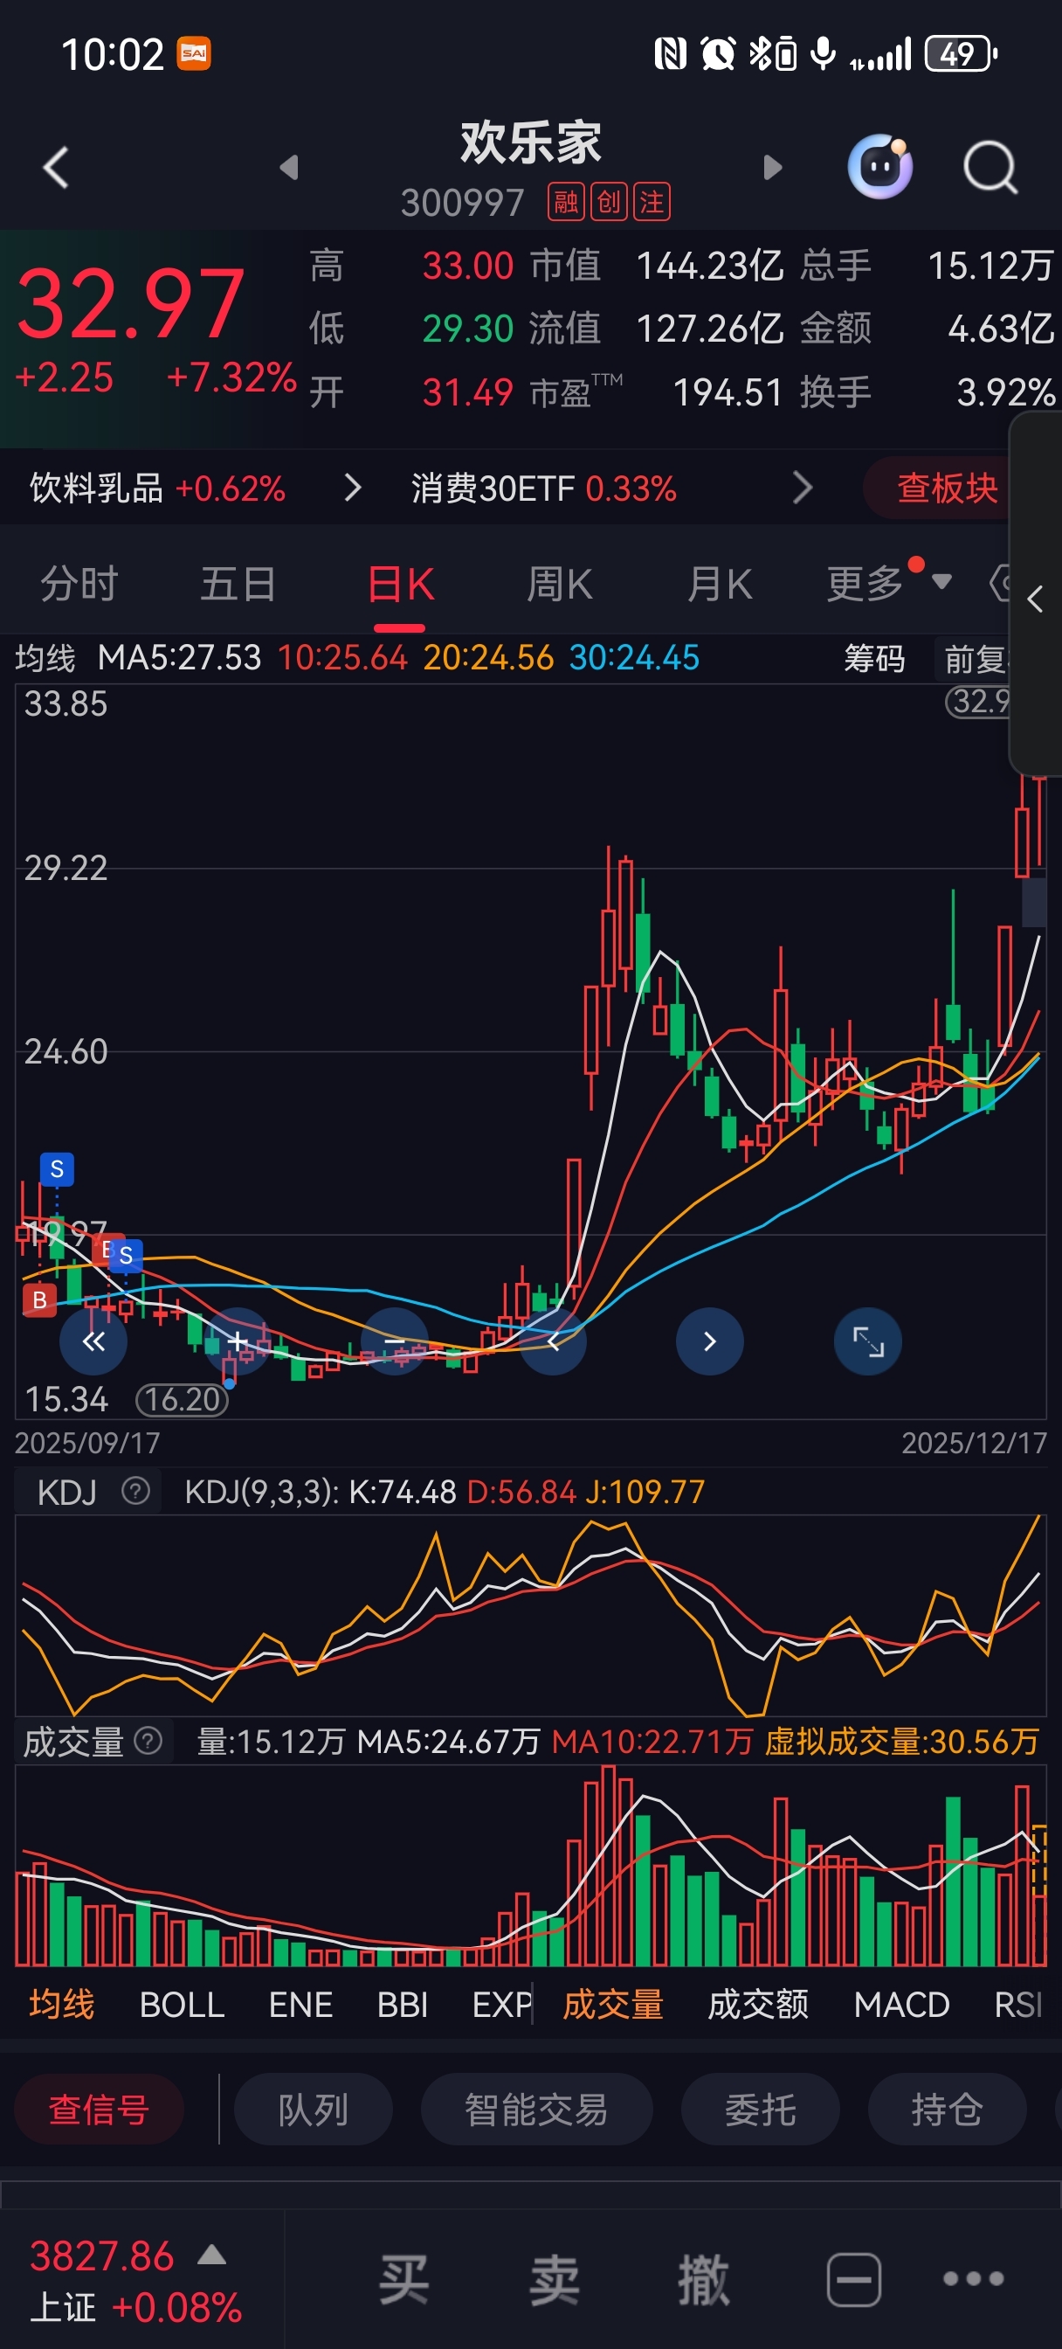1062x2349 pixels.
Task: Open the 饮料乳品 sector chevron
Action: (x=353, y=488)
